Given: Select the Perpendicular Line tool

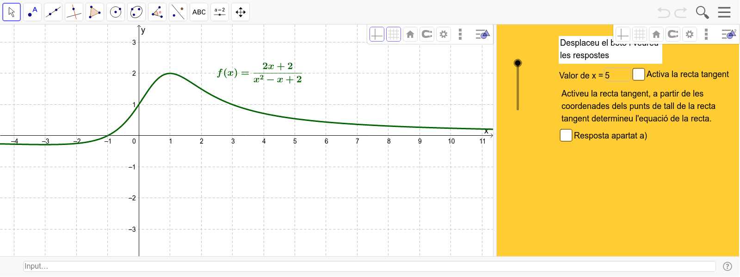Looking at the screenshot, I should tap(74, 12).
